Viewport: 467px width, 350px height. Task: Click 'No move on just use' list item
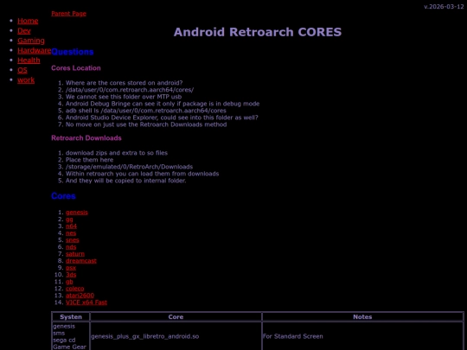[146, 124]
